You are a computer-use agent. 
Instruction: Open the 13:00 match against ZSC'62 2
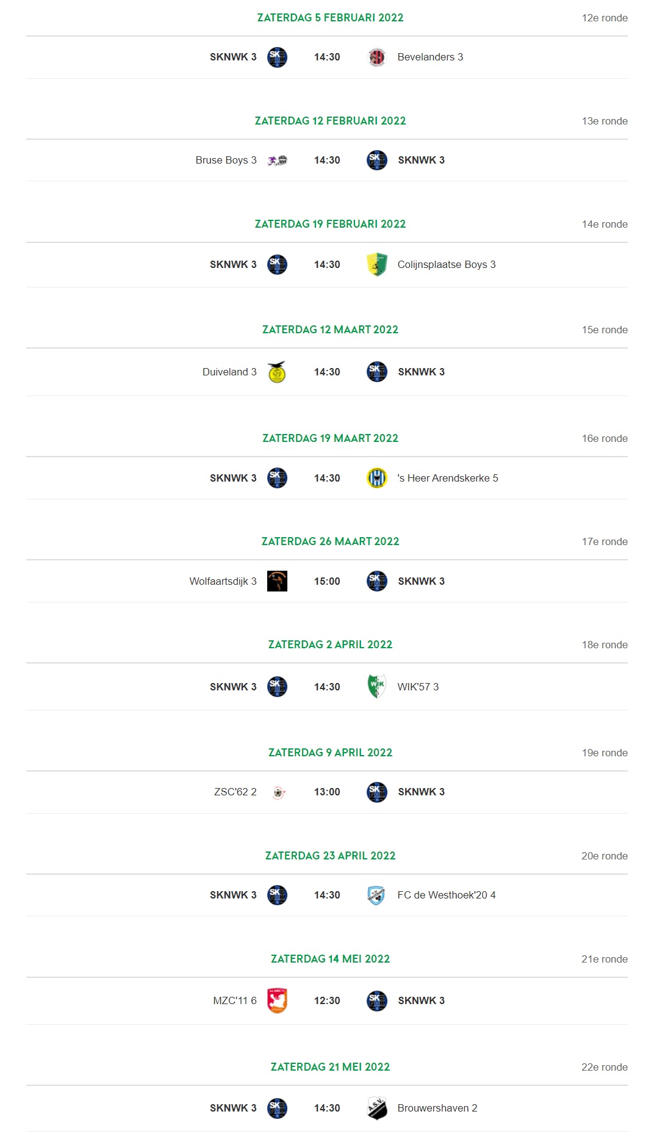(327, 792)
